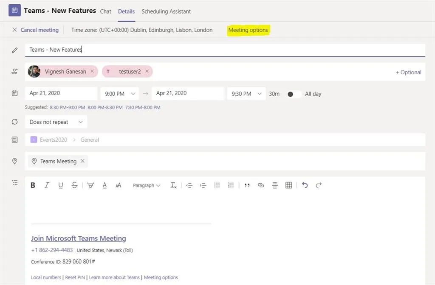Click the + Optional attendees link
435x285 pixels.
click(x=408, y=72)
